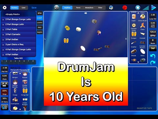Start recording with the red button
The image size is (158, 119).
125,8
